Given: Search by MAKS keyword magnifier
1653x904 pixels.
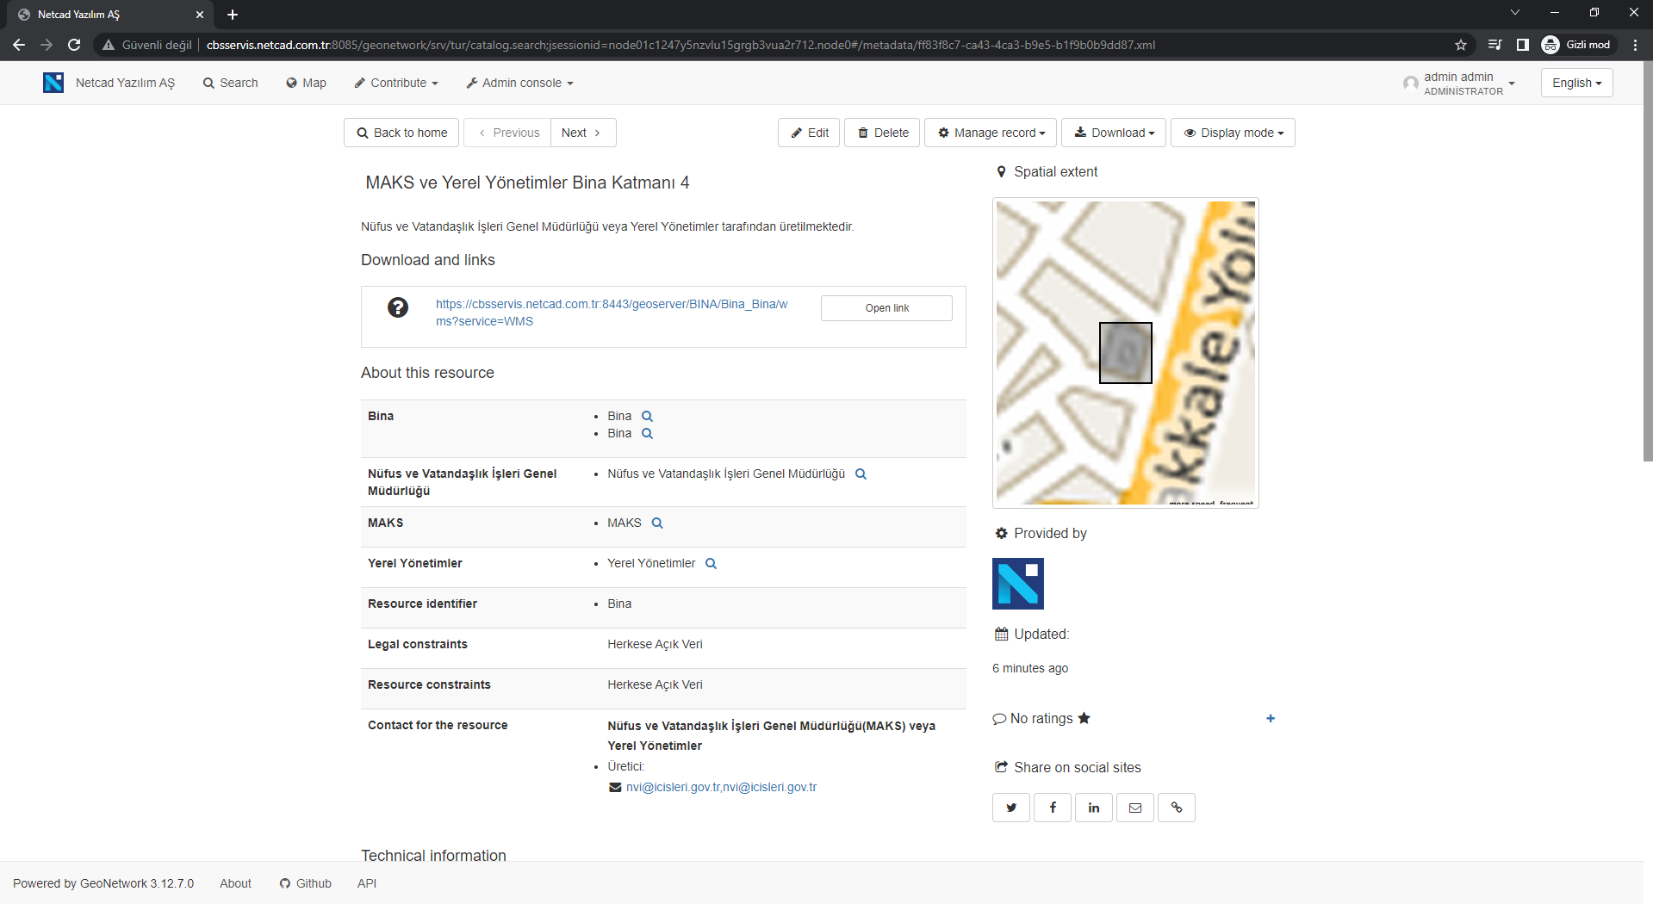Looking at the screenshot, I should (x=657, y=523).
